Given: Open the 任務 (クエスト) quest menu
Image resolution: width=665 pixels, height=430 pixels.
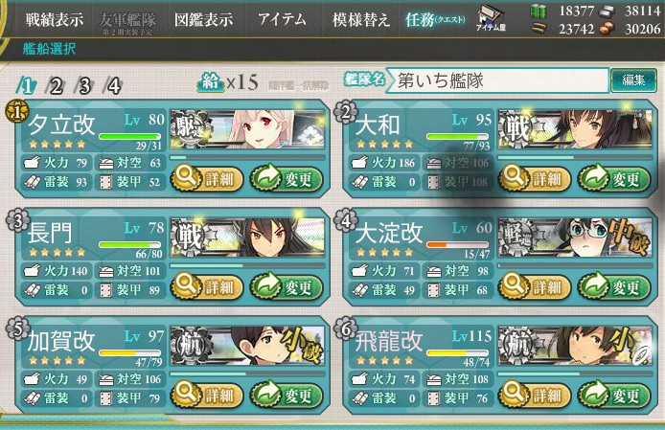Looking at the screenshot, I should tap(435, 19).
